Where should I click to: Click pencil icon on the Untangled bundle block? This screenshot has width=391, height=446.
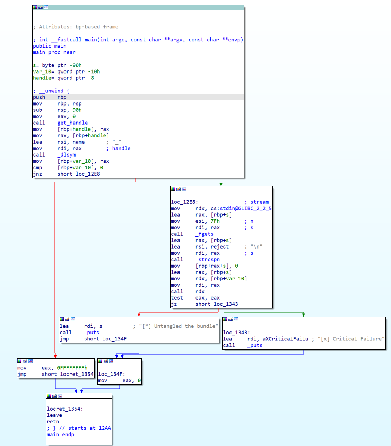click(67, 319)
